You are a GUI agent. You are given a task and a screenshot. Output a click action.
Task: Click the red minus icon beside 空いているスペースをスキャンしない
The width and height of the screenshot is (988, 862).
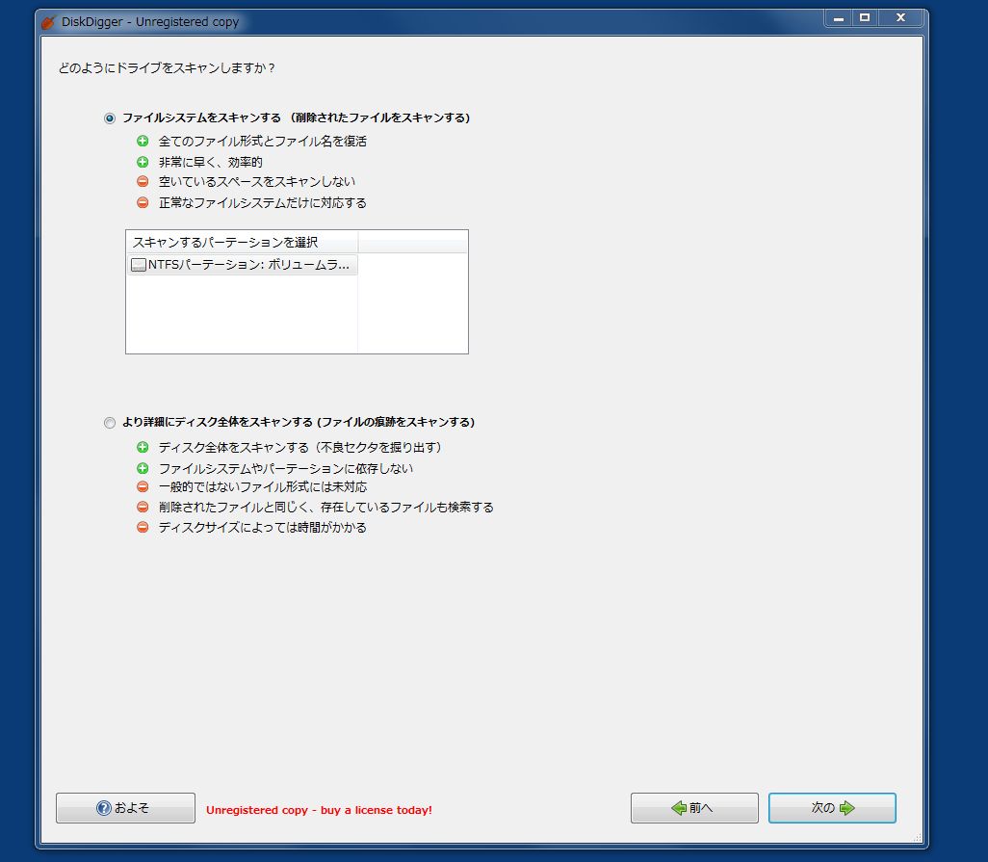(x=143, y=181)
